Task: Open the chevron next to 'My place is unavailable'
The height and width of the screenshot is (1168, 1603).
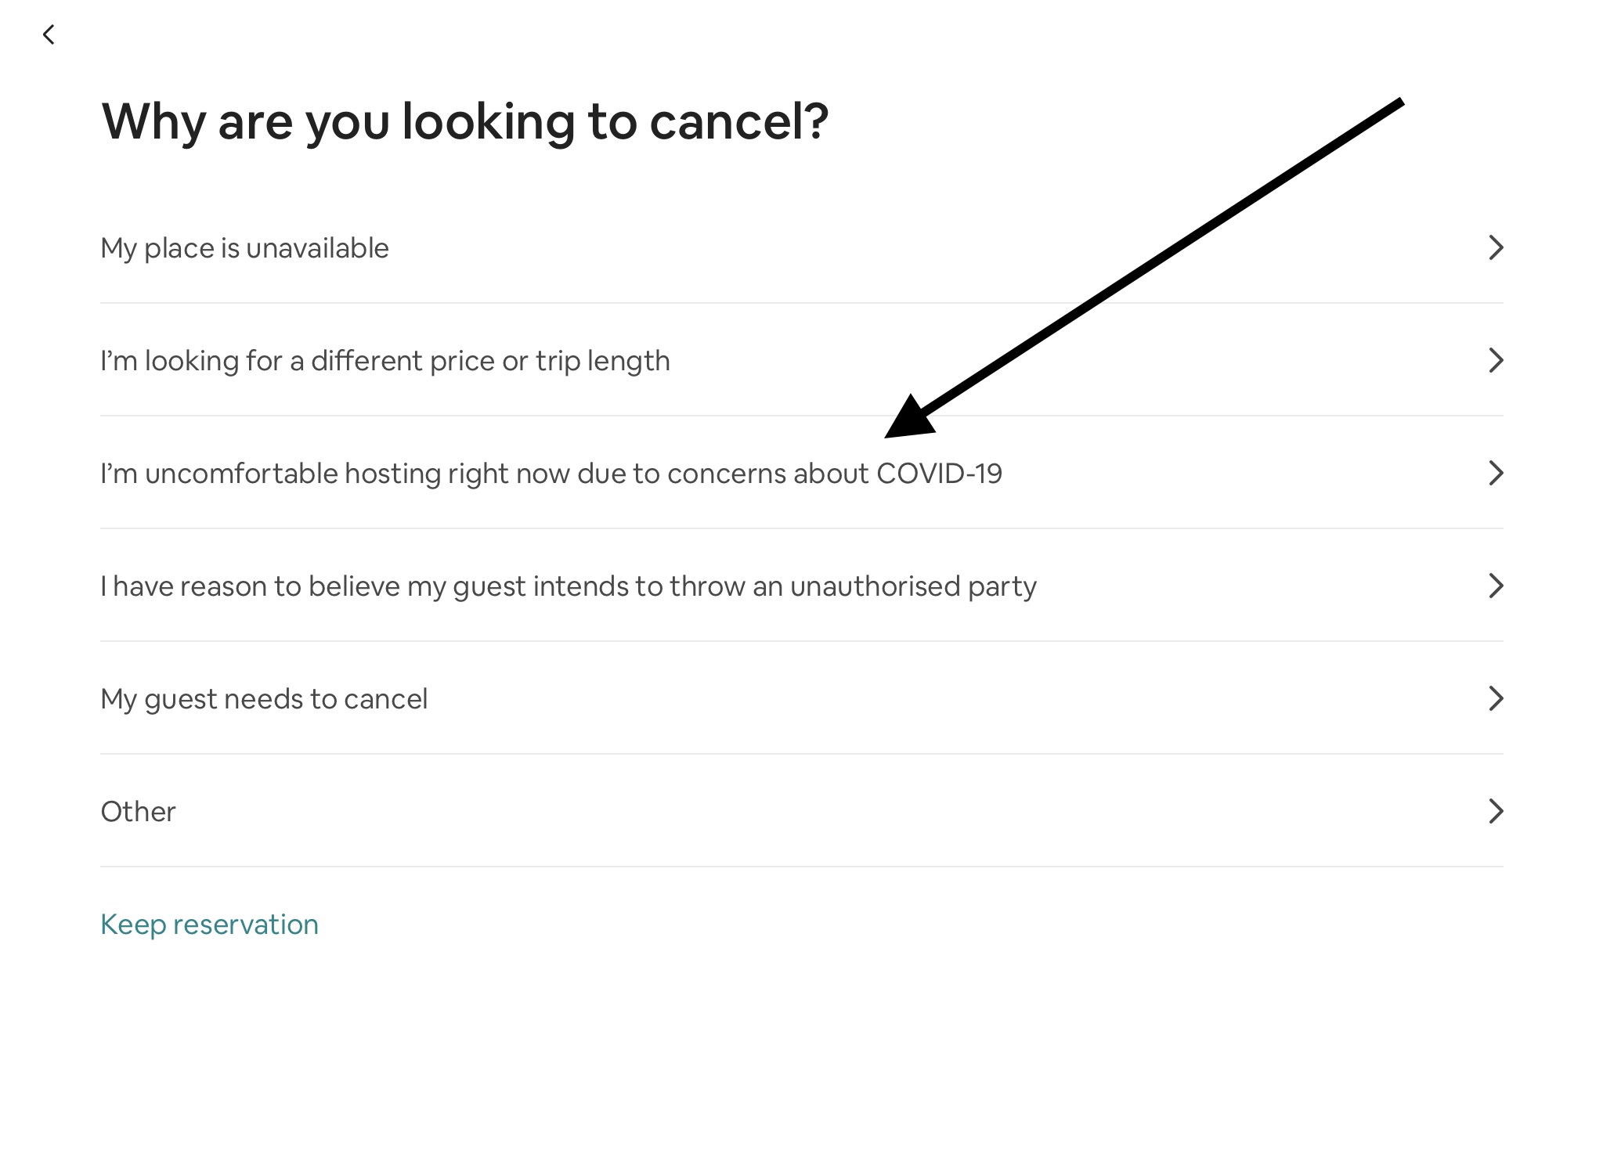Action: [x=1496, y=247]
